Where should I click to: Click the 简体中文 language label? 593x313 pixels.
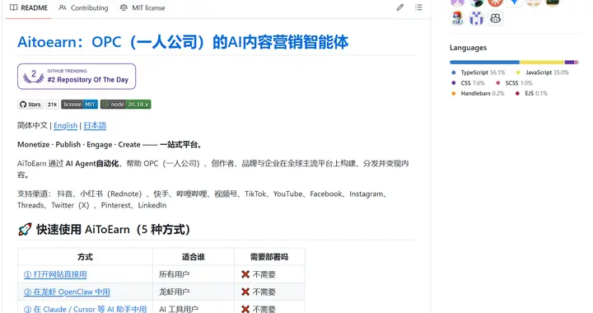pyautogui.click(x=32, y=125)
